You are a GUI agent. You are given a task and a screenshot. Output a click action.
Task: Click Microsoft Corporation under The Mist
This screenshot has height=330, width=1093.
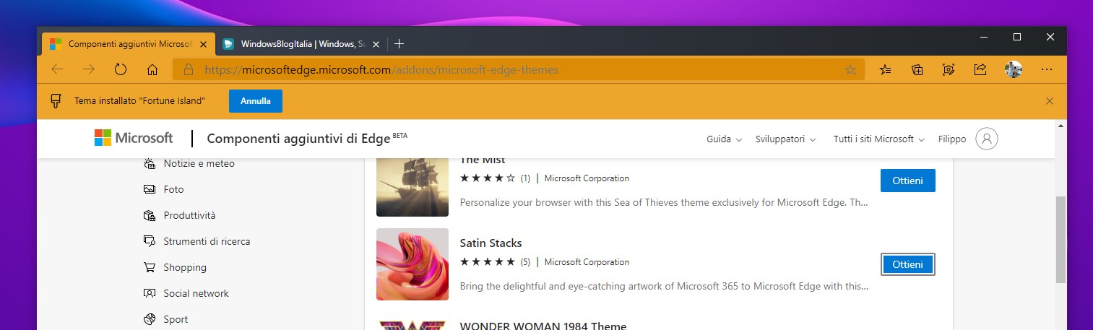587,178
